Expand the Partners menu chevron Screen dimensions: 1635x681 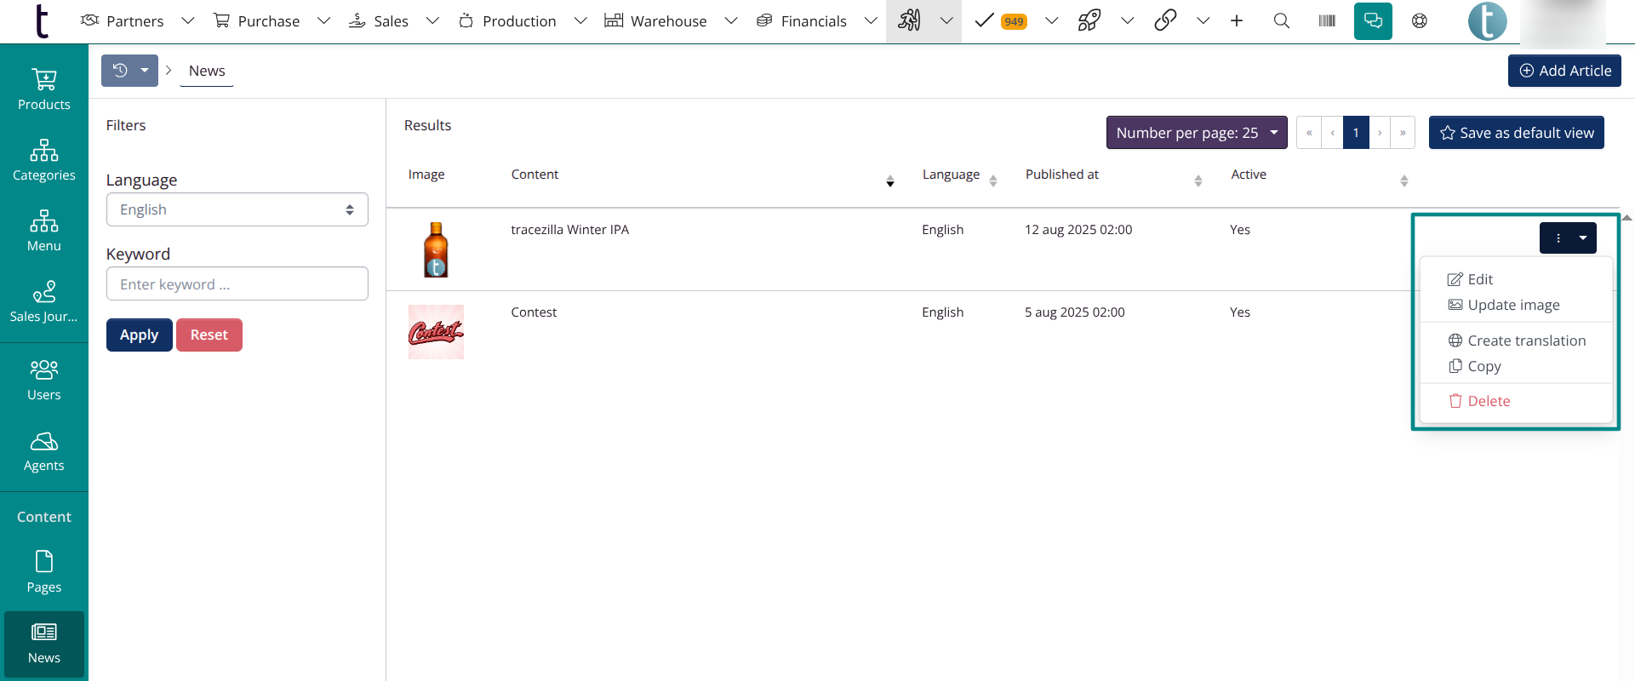(188, 20)
